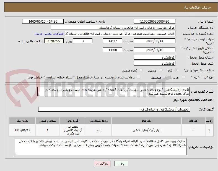Click the remaining days field showing 3
Image resolution: width=218 pixels, height=171 pixels.
pos(83,41)
